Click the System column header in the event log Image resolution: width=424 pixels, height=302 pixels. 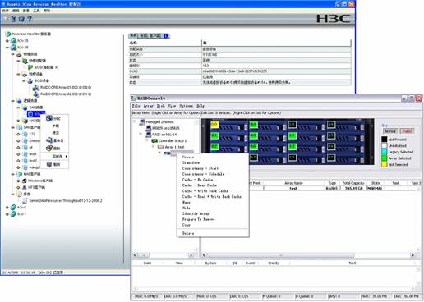click(x=210, y=263)
